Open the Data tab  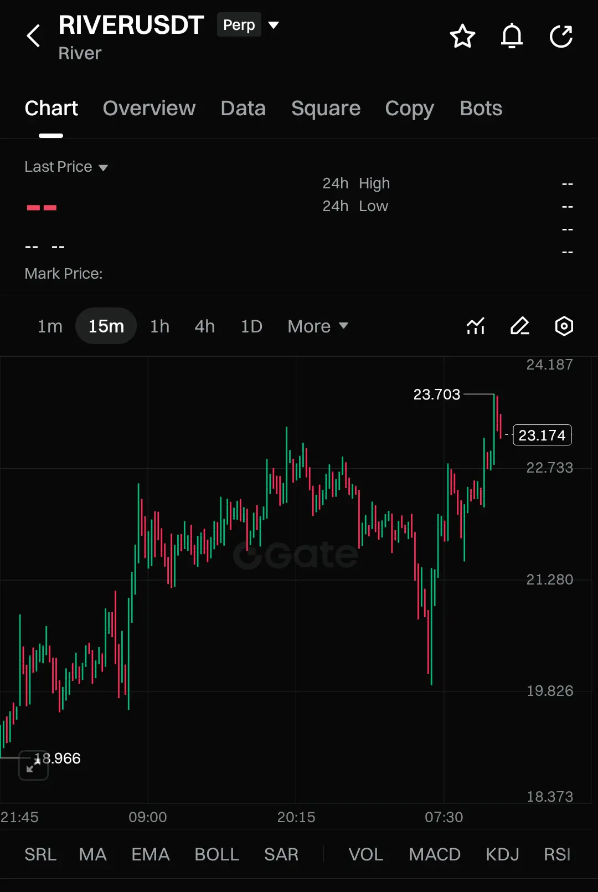pos(243,109)
